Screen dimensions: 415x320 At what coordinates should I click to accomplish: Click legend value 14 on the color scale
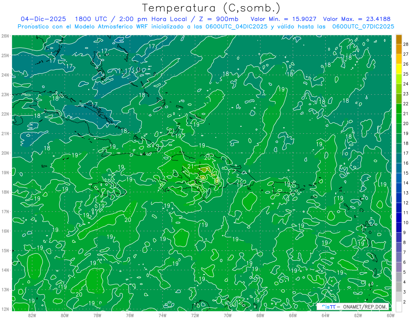pyautogui.click(x=406, y=183)
